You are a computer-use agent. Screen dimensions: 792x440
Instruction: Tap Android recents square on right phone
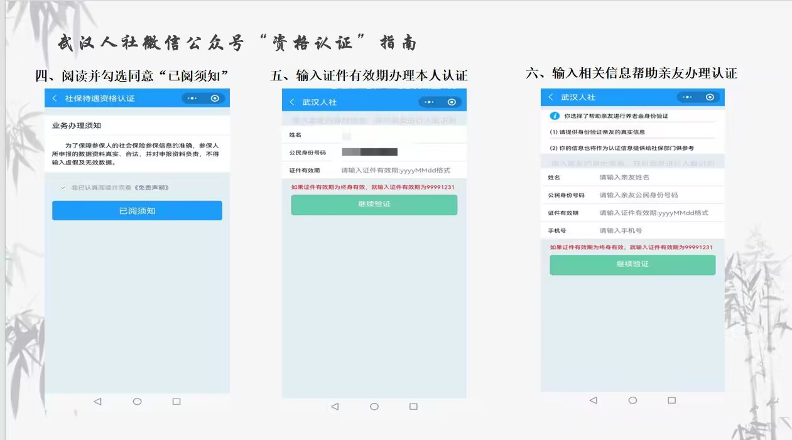pos(671,400)
